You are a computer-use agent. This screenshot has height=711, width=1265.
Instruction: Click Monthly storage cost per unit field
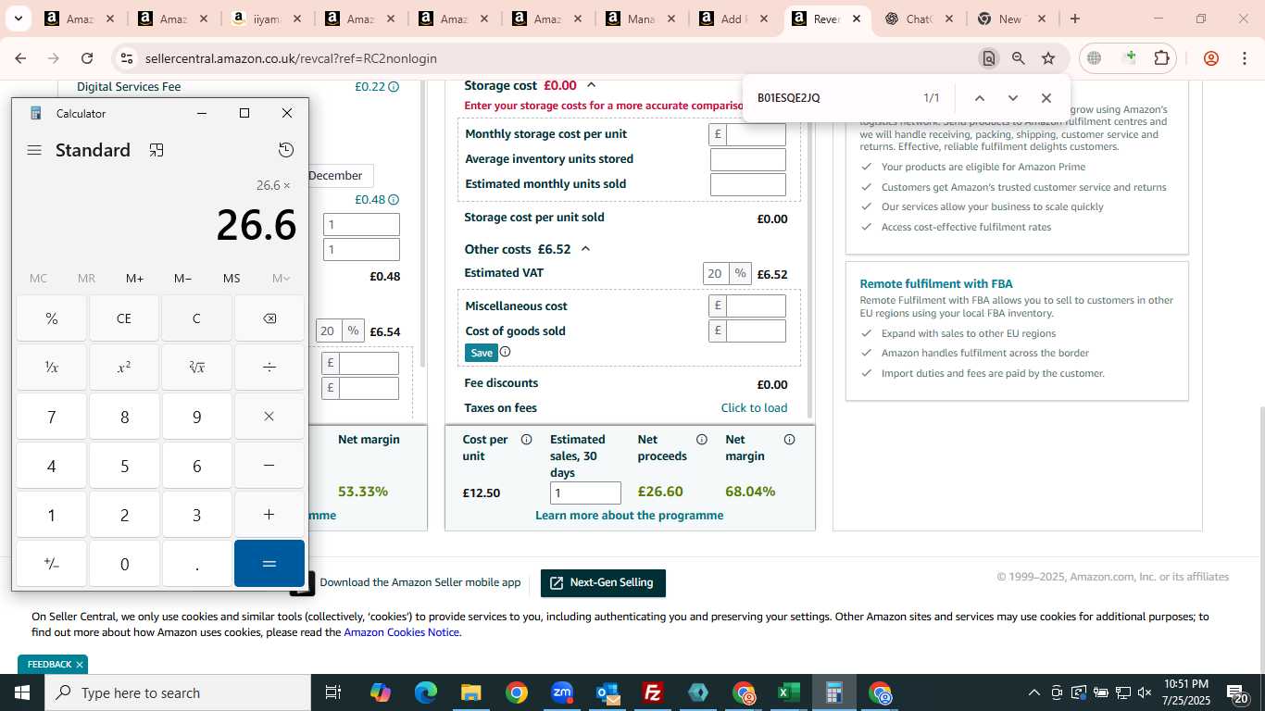[756, 134]
